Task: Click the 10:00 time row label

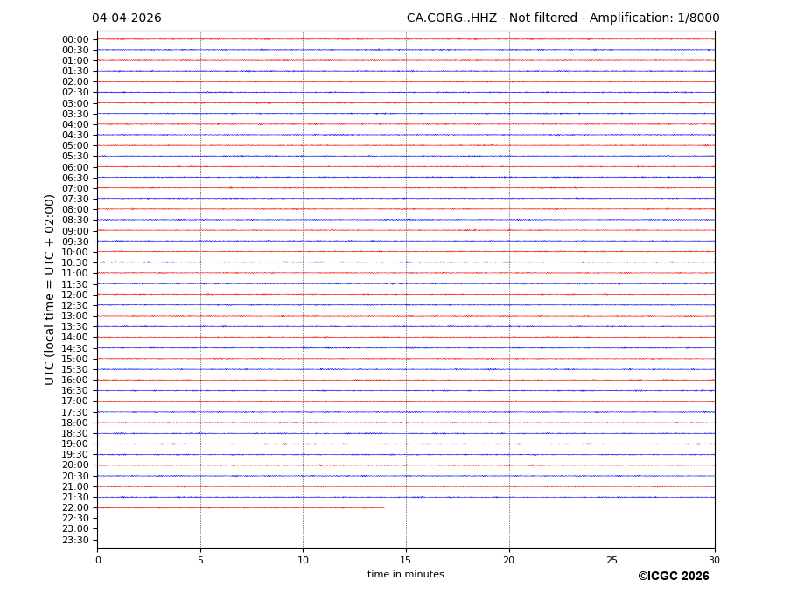Action: pyautogui.click(x=75, y=252)
